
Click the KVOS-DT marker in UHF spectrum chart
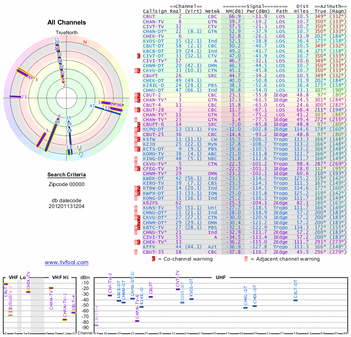[x=191, y=299]
